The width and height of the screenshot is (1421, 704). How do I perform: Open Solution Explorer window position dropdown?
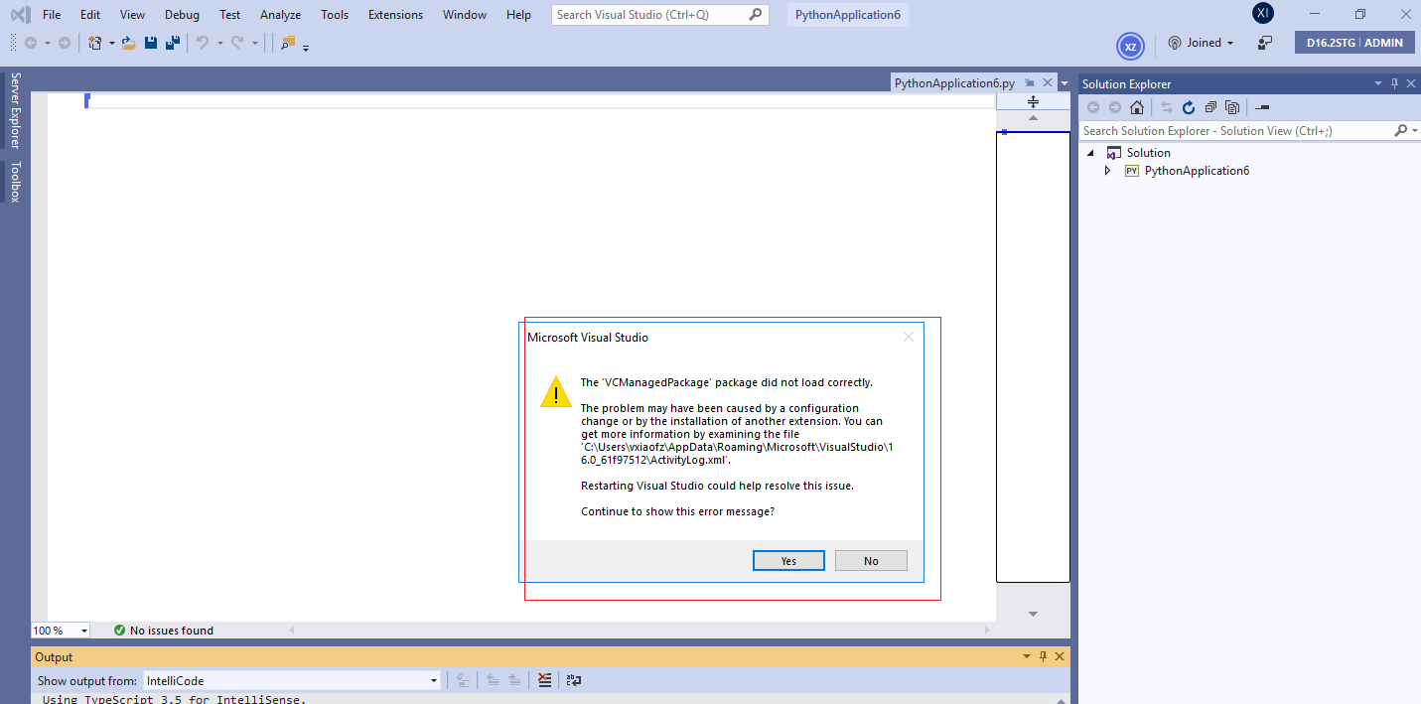click(x=1378, y=84)
